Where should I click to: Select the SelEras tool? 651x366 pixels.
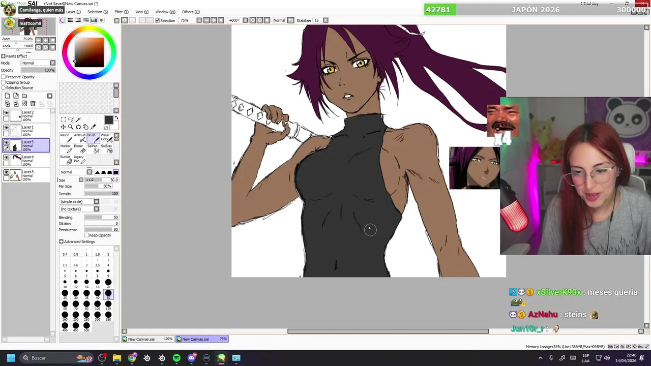point(106,148)
